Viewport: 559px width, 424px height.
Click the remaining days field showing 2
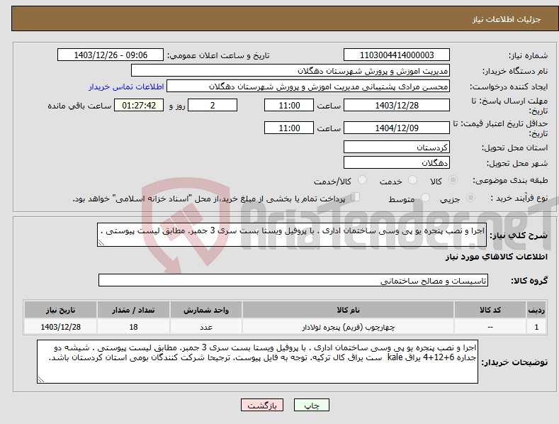pos(213,105)
